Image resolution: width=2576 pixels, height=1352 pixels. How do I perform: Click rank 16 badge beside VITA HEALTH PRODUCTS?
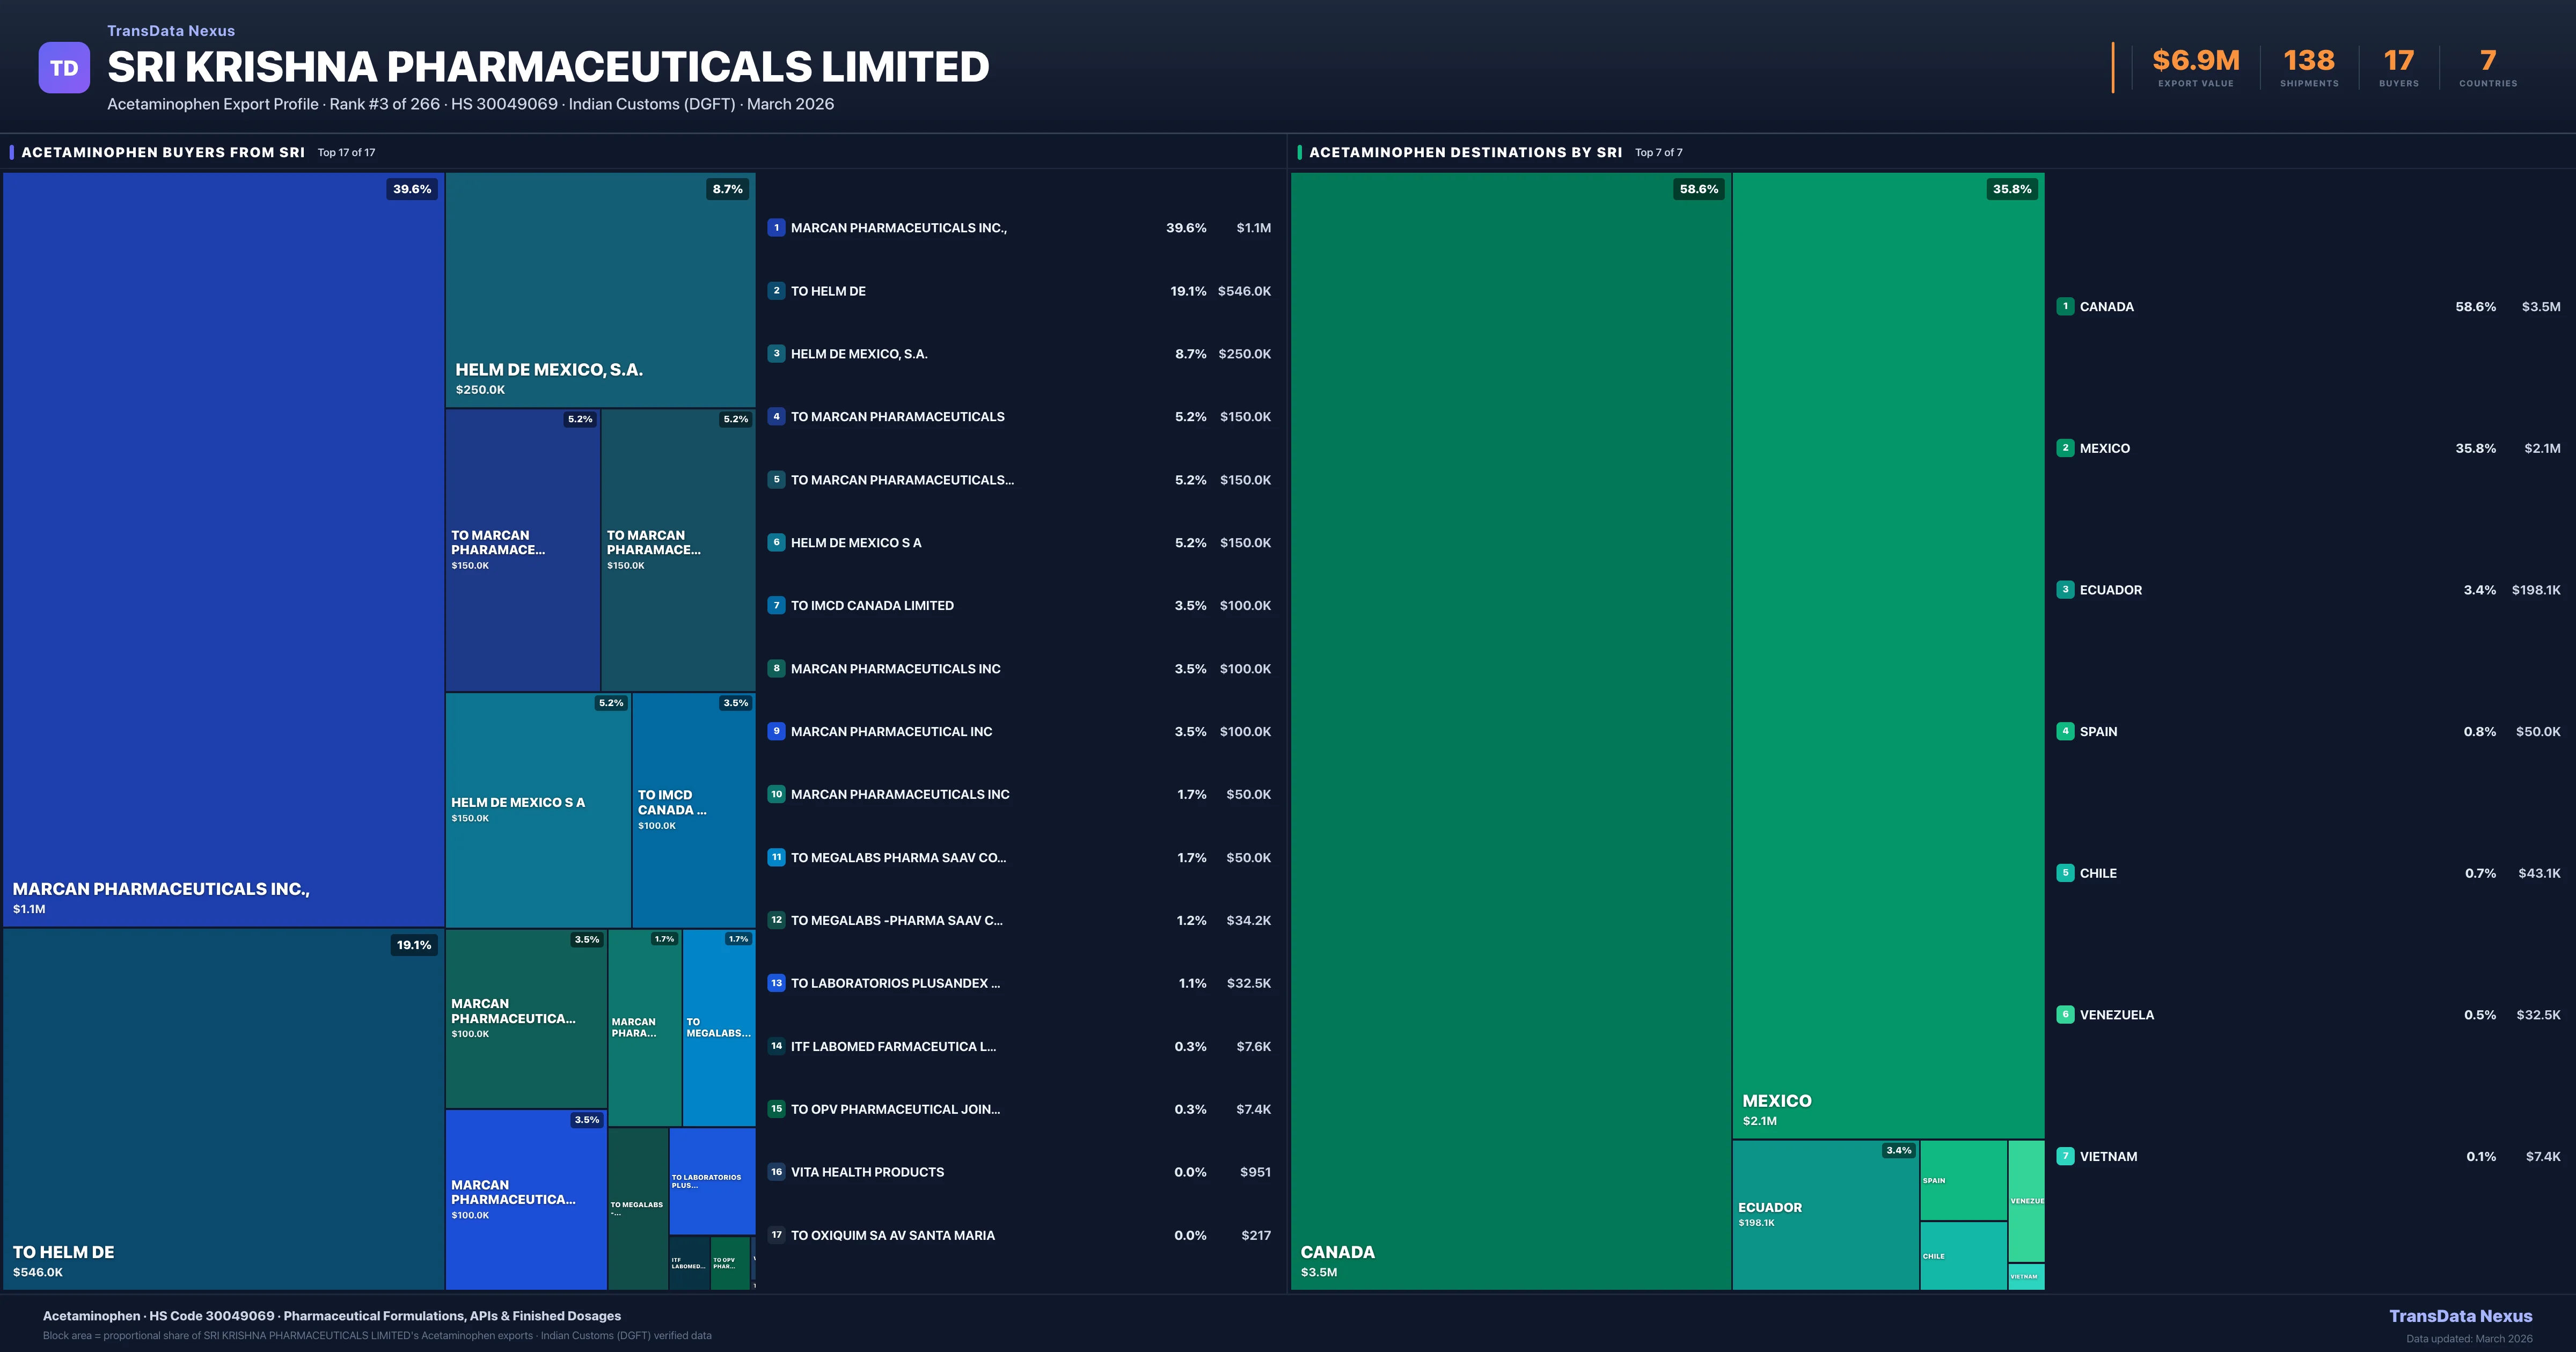pyautogui.click(x=776, y=1172)
